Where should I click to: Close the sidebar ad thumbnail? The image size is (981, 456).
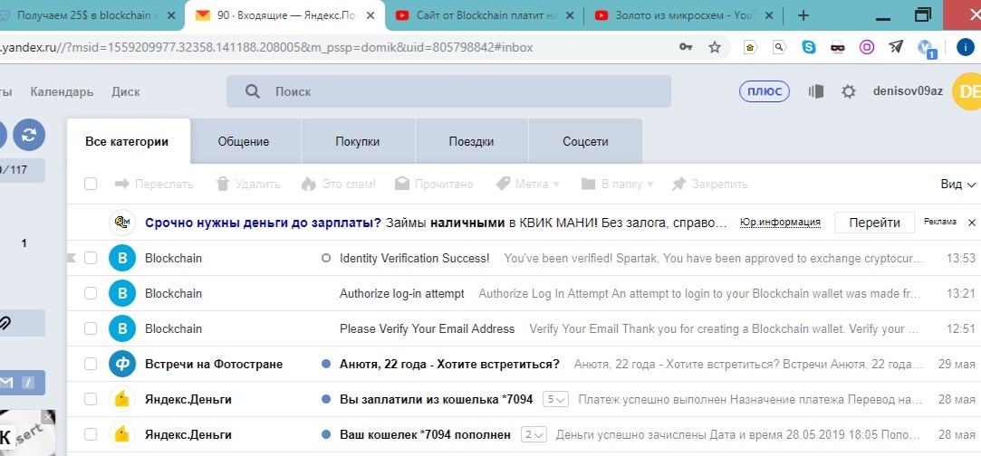48,417
